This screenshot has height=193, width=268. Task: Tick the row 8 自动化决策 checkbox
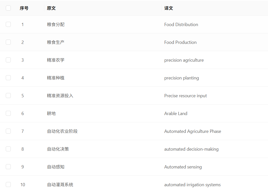click(8, 149)
